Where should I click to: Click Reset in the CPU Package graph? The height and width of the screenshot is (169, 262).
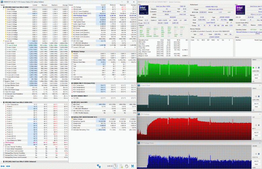click(256, 135)
